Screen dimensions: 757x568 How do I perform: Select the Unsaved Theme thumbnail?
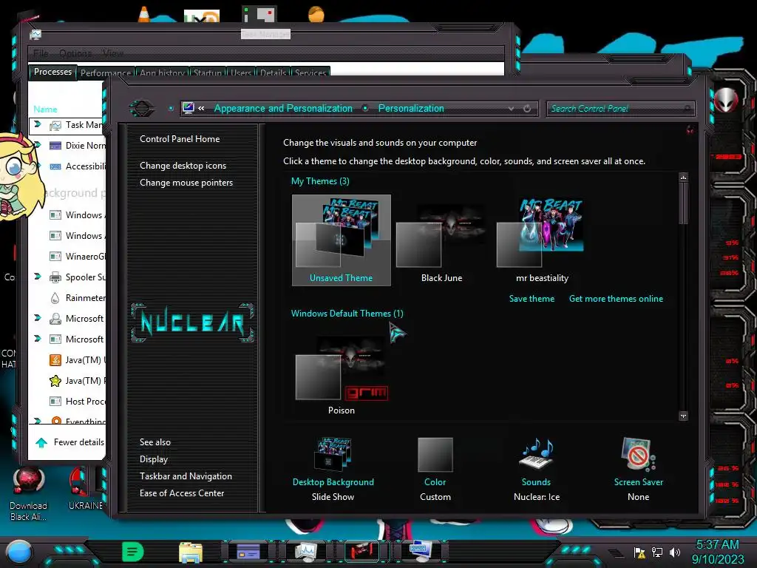point(342,240)
